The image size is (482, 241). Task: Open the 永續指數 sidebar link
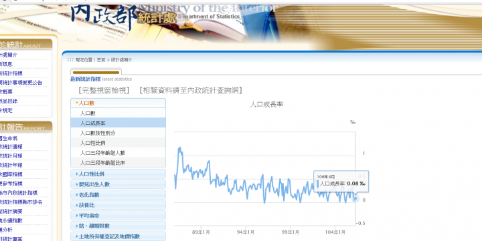click(11, 220)
